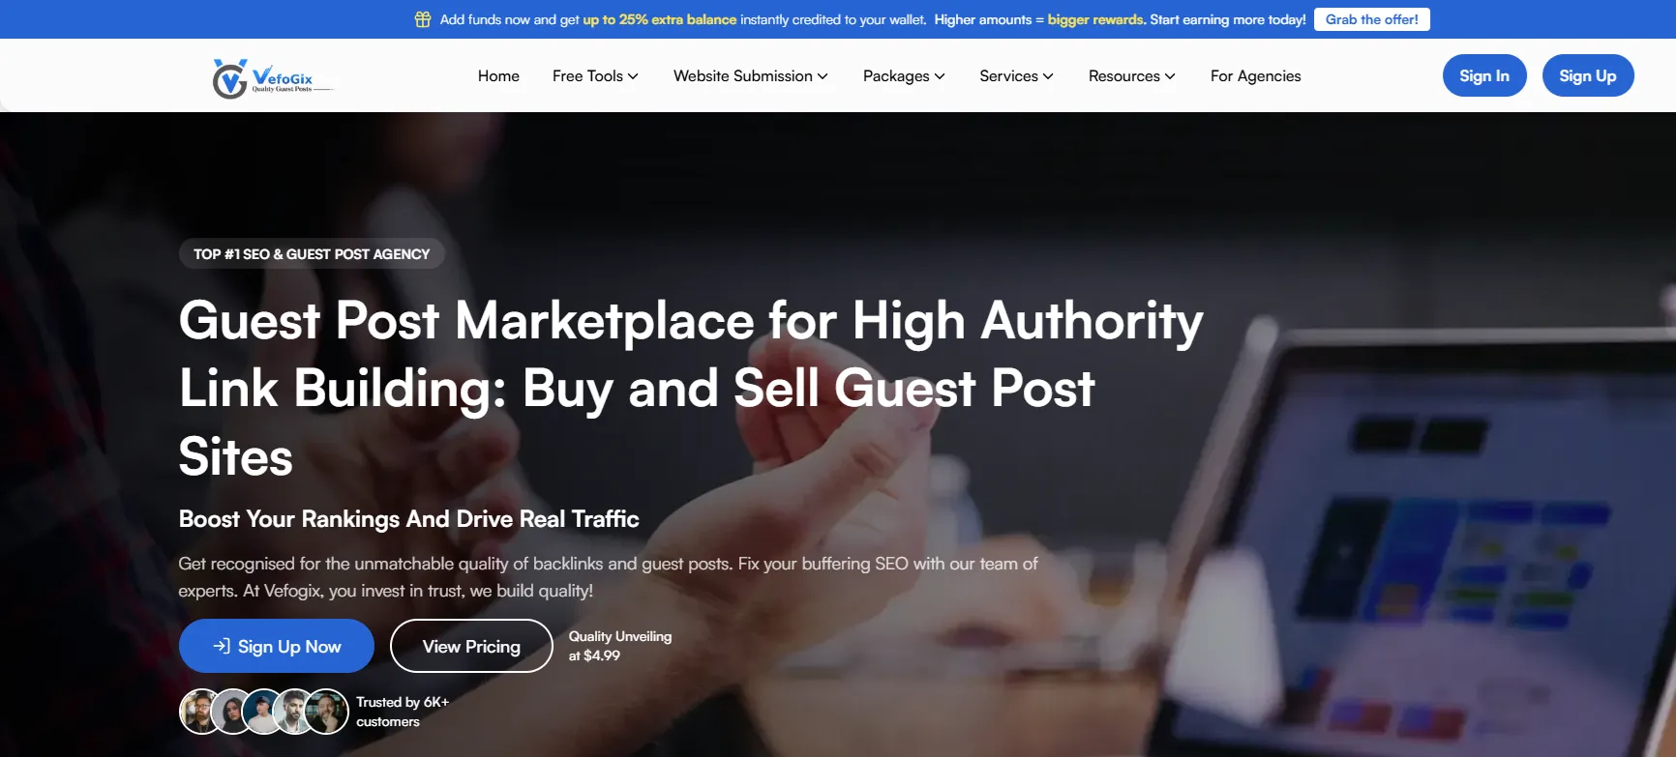Click Grab the offer! button
The height and width of the screenshot is (757, 1676).
click(1371, 19)
